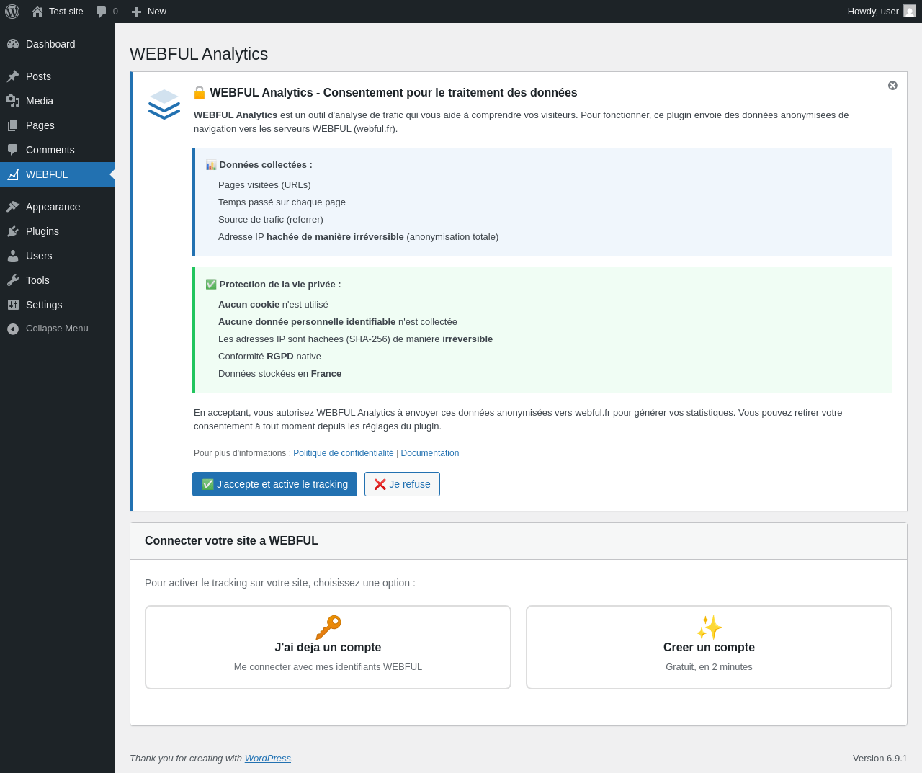
Task: Select the WEBFUL menu item
Action: click(x=58, y=174)
